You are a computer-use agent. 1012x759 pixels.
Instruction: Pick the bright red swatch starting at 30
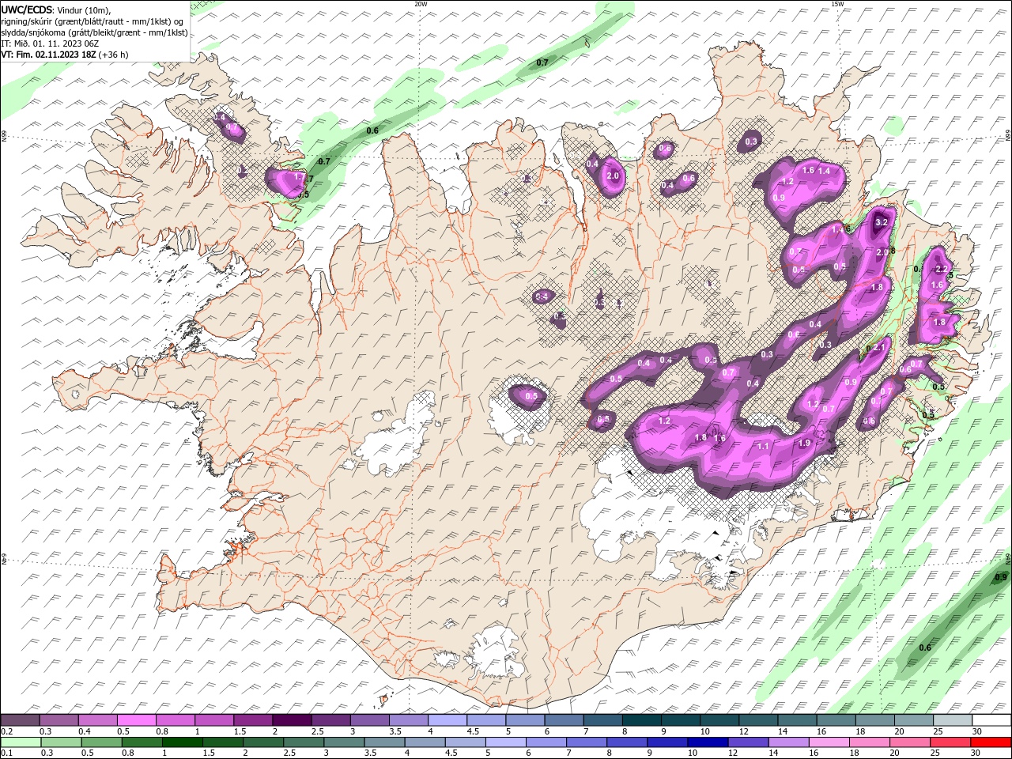pyautogui.click(x=989, y=742)
